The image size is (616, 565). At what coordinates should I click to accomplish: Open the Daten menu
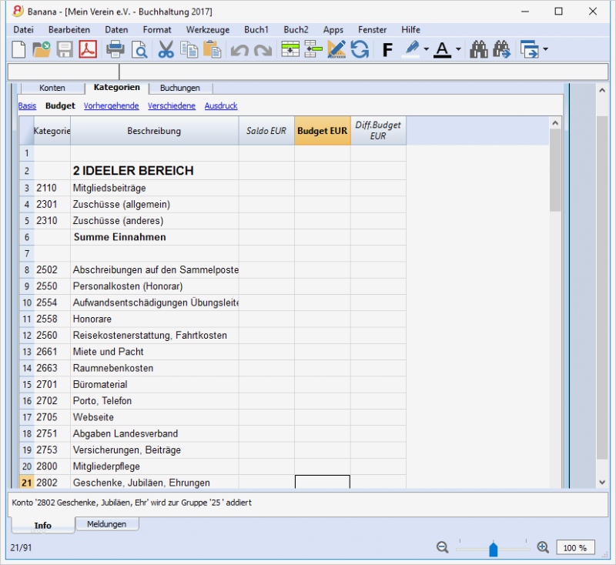pyautogui.click(x=116, y=30)
